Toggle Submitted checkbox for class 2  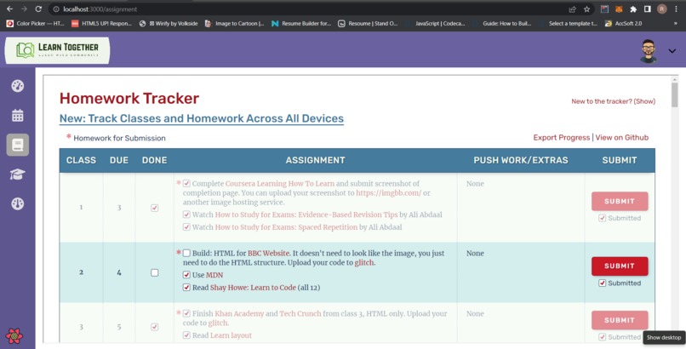pyautogui.click(x=602, y=283)
